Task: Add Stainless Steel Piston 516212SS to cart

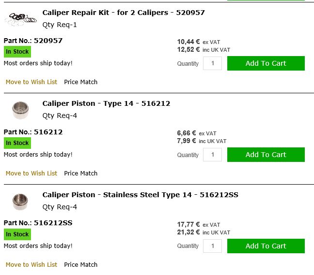Action: [x=266, y=246]
